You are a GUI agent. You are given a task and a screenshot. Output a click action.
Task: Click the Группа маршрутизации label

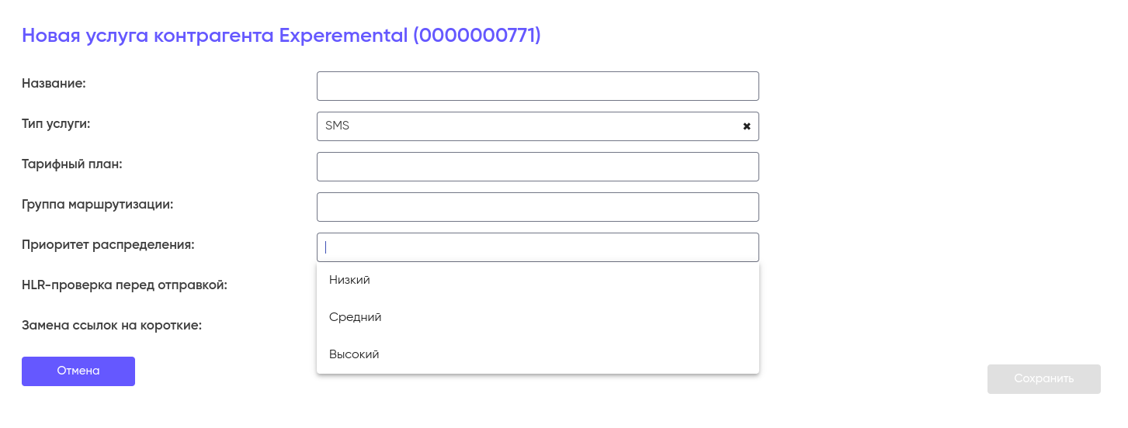pyautogui.click(x=97, y=205)
